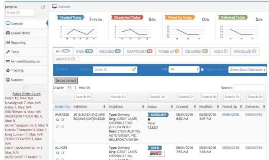Viewport: 269px width, 160px height.
Task: Click the edit pencil icon for ALLY255
Action: (63, 153)
